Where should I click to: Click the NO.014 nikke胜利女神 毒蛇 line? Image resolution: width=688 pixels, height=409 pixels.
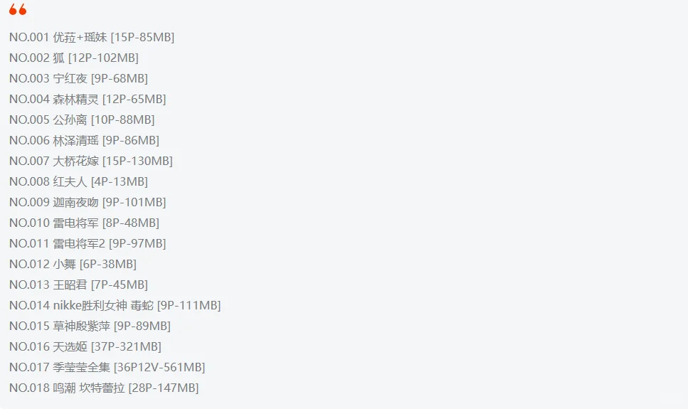[x=115, y=305]
